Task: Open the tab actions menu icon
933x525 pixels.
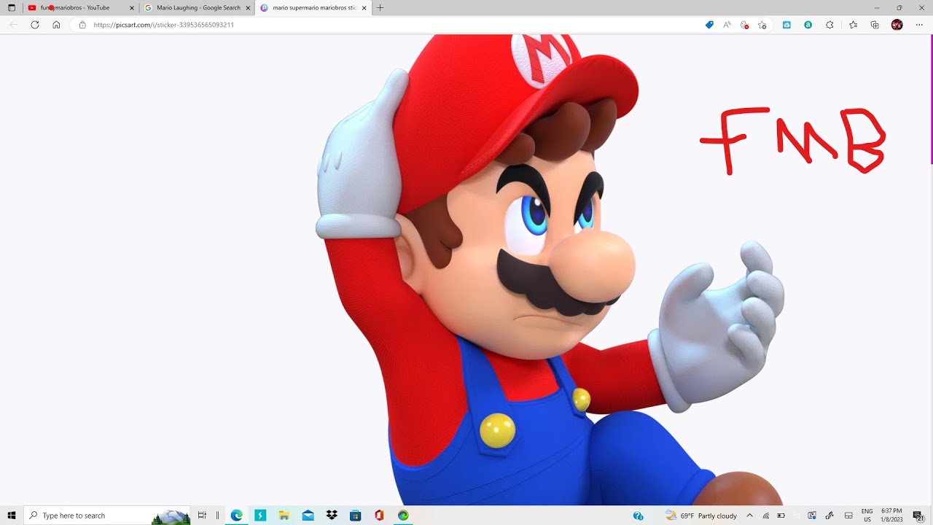Action: click(11, 8)
